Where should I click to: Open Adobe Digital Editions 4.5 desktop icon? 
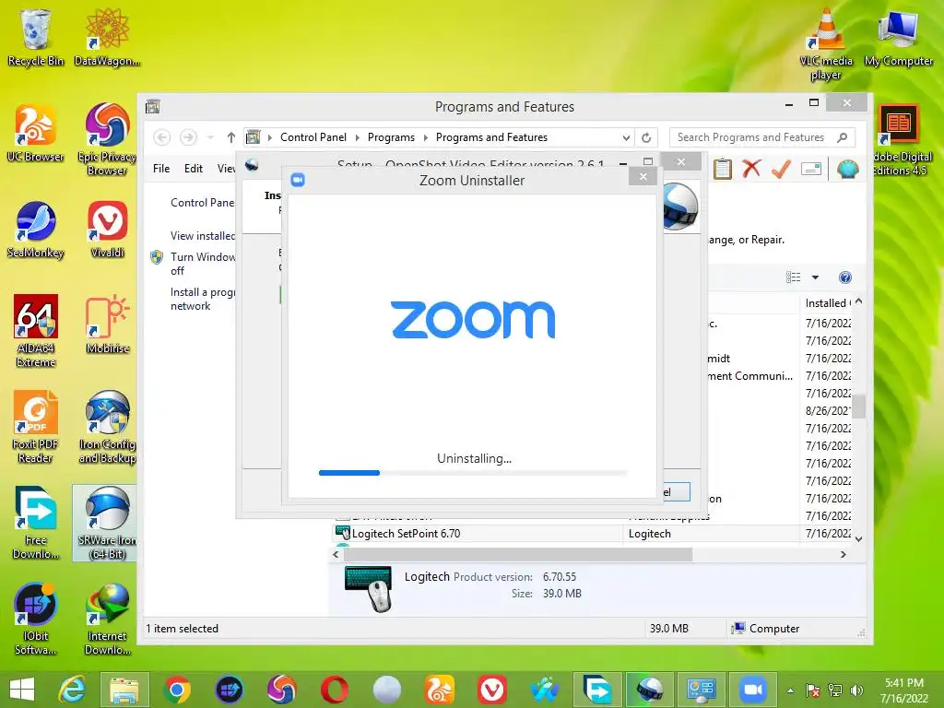(900, 140)
